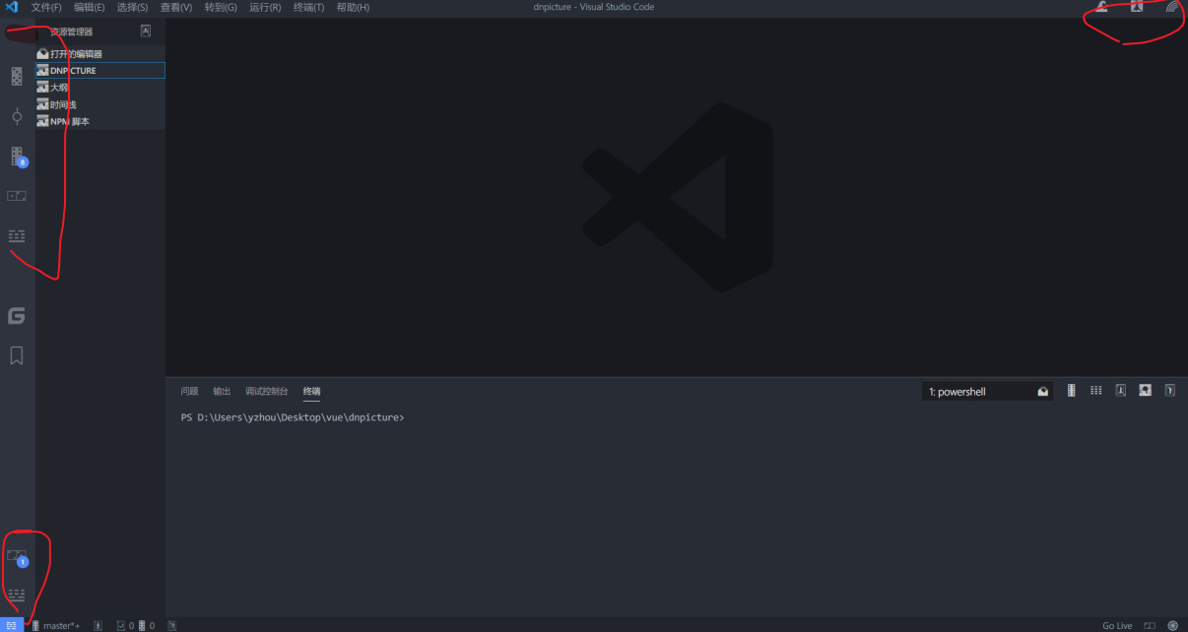Open the Bookmarks view icon
The image size is (1188, 632).
pos(17,355)
